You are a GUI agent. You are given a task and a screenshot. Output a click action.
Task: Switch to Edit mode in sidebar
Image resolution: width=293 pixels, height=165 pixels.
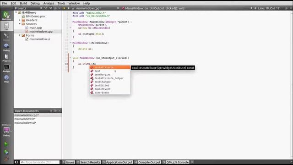point(6,26)
